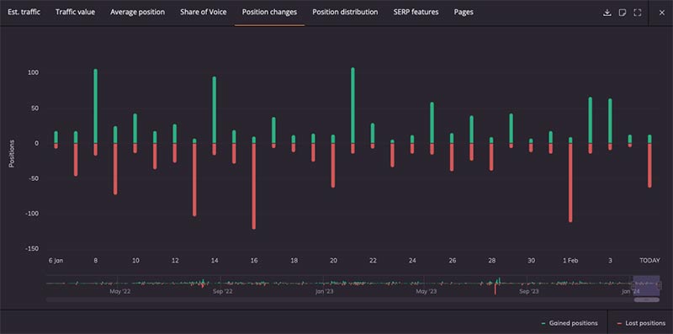Close the chart panel
The width and height of the screenshot is (673, 334).
pos(662,13)
